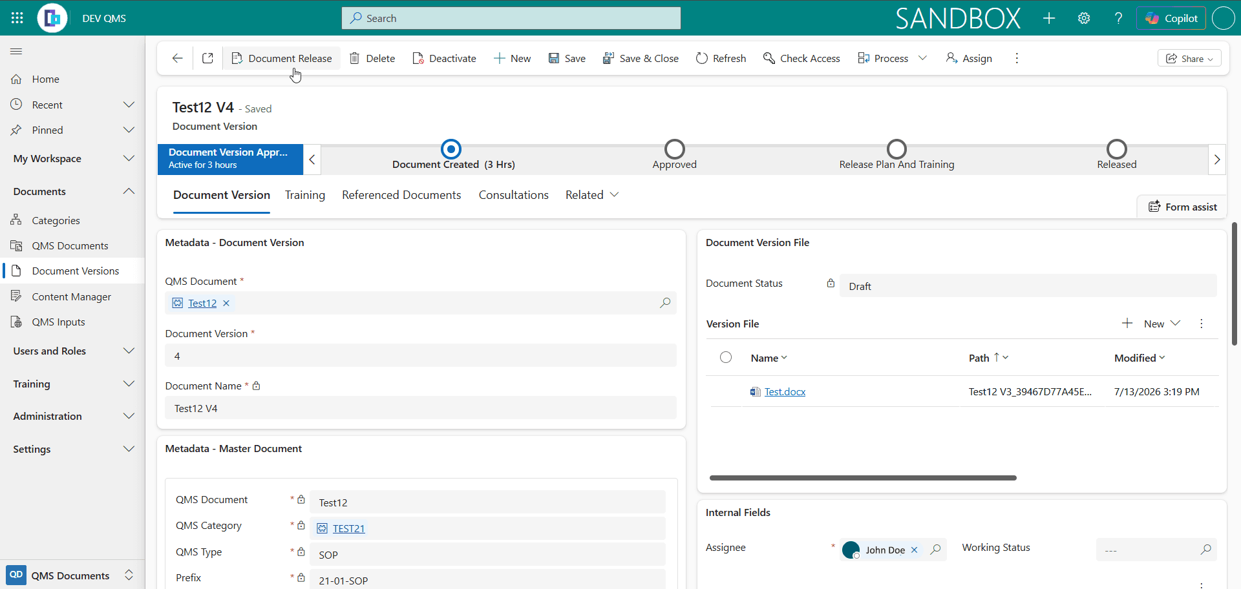Select the Released stage marker

pyautogui.click(x=1116, y=149)
